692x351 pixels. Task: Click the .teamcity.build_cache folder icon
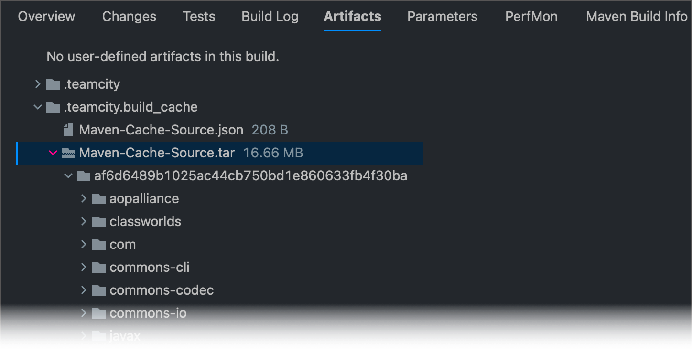[x=53, y=107]
